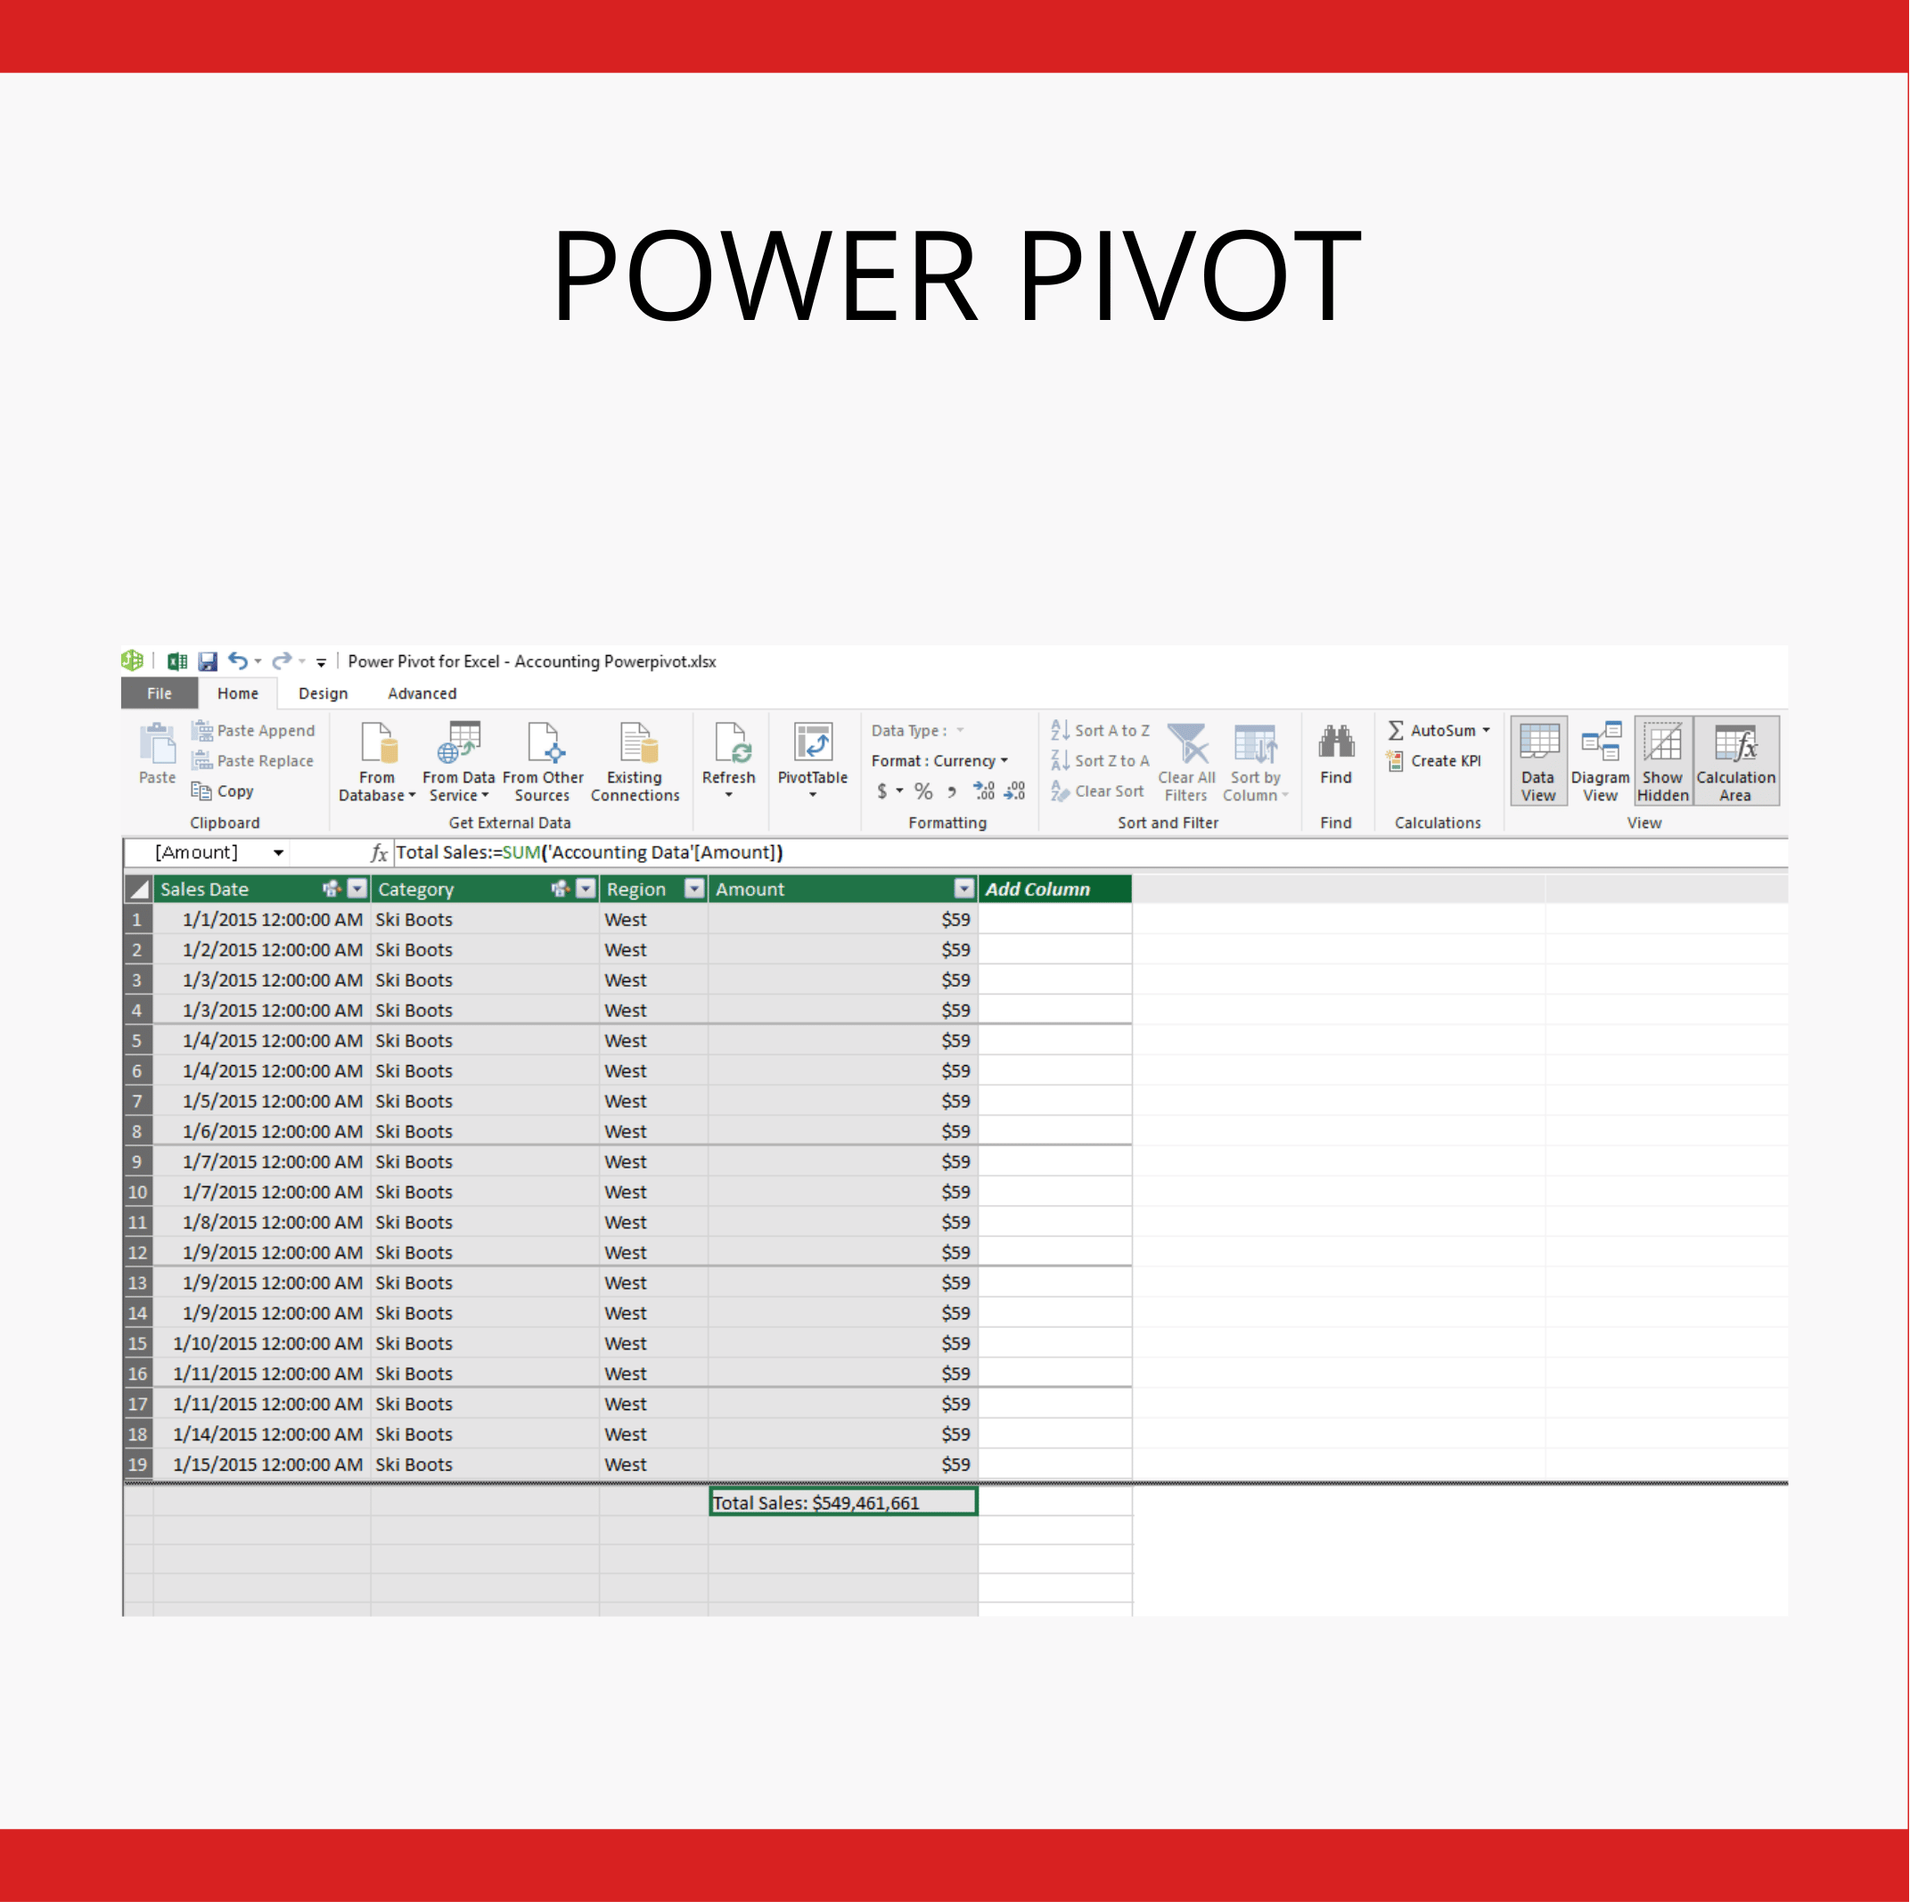Screen dimensions: 1910x1902
Task: Expand the Data Type dropdown
Action: click(x=960, y=731)
